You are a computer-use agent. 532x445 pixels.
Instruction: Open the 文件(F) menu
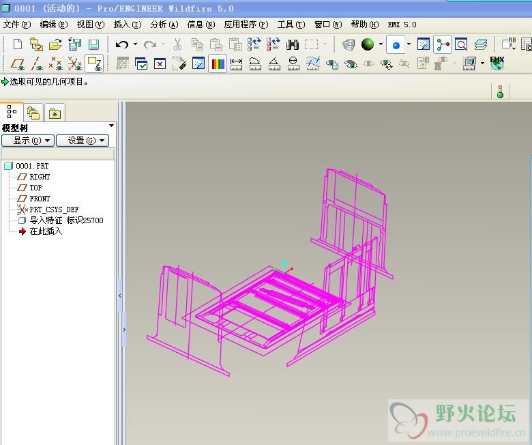[16, 25]
